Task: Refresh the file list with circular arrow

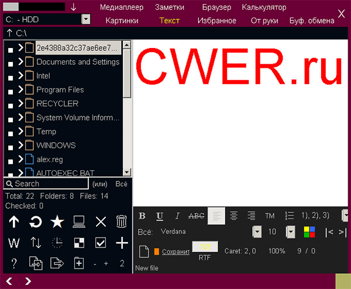Action: 35,222
